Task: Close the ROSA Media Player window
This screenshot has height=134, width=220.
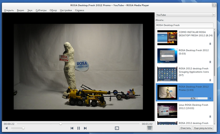Action: [214, 5]
